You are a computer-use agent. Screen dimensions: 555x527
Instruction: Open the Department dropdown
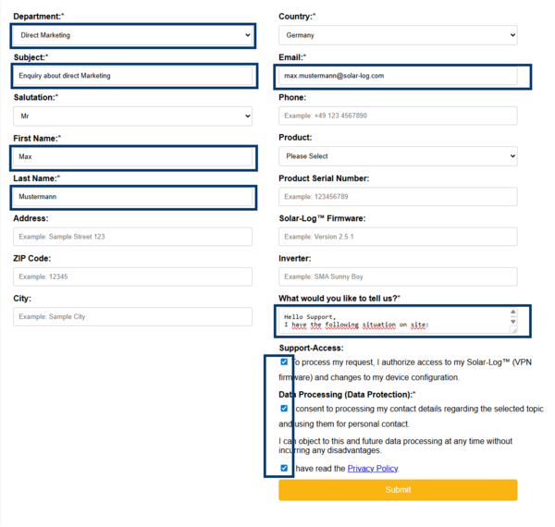132,35
